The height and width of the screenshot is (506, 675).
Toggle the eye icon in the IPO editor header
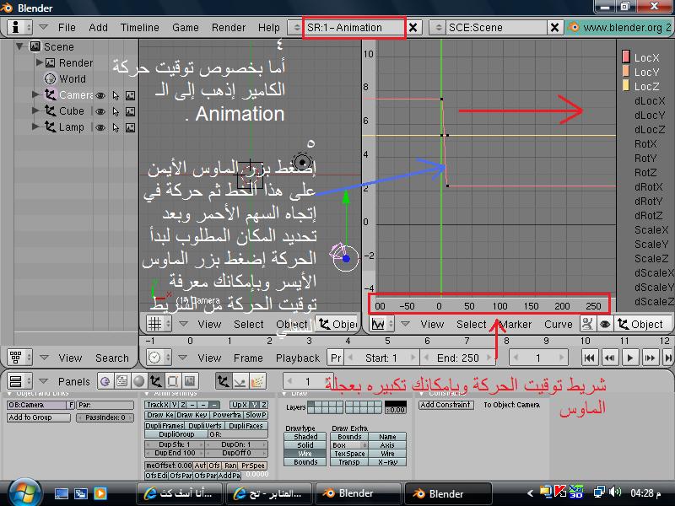click(x=604, y=324)
